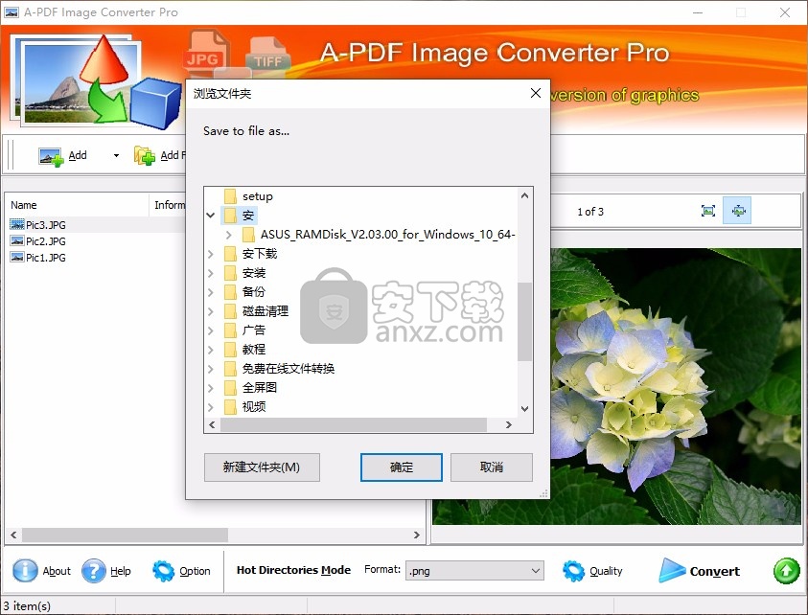Select the setup folder
Viewport: 808px width, 615px height.
[258, 196]
